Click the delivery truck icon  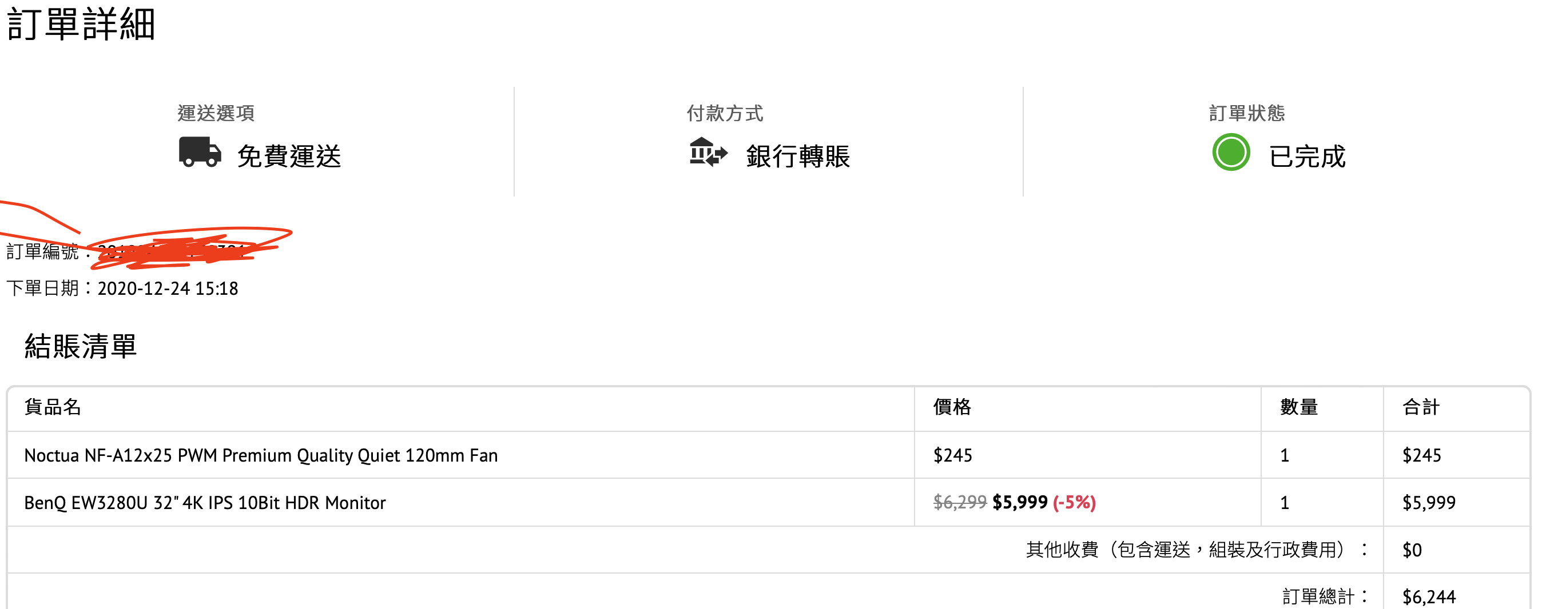click(200, 152)
